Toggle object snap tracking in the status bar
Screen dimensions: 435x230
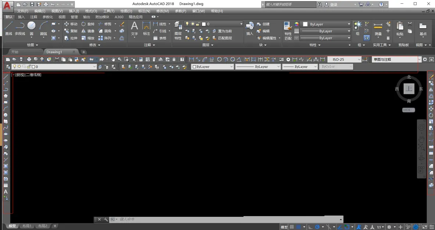(x=340, y=227)
